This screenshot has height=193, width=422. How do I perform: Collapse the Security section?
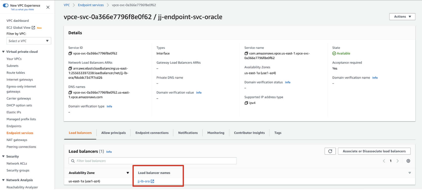3,156
